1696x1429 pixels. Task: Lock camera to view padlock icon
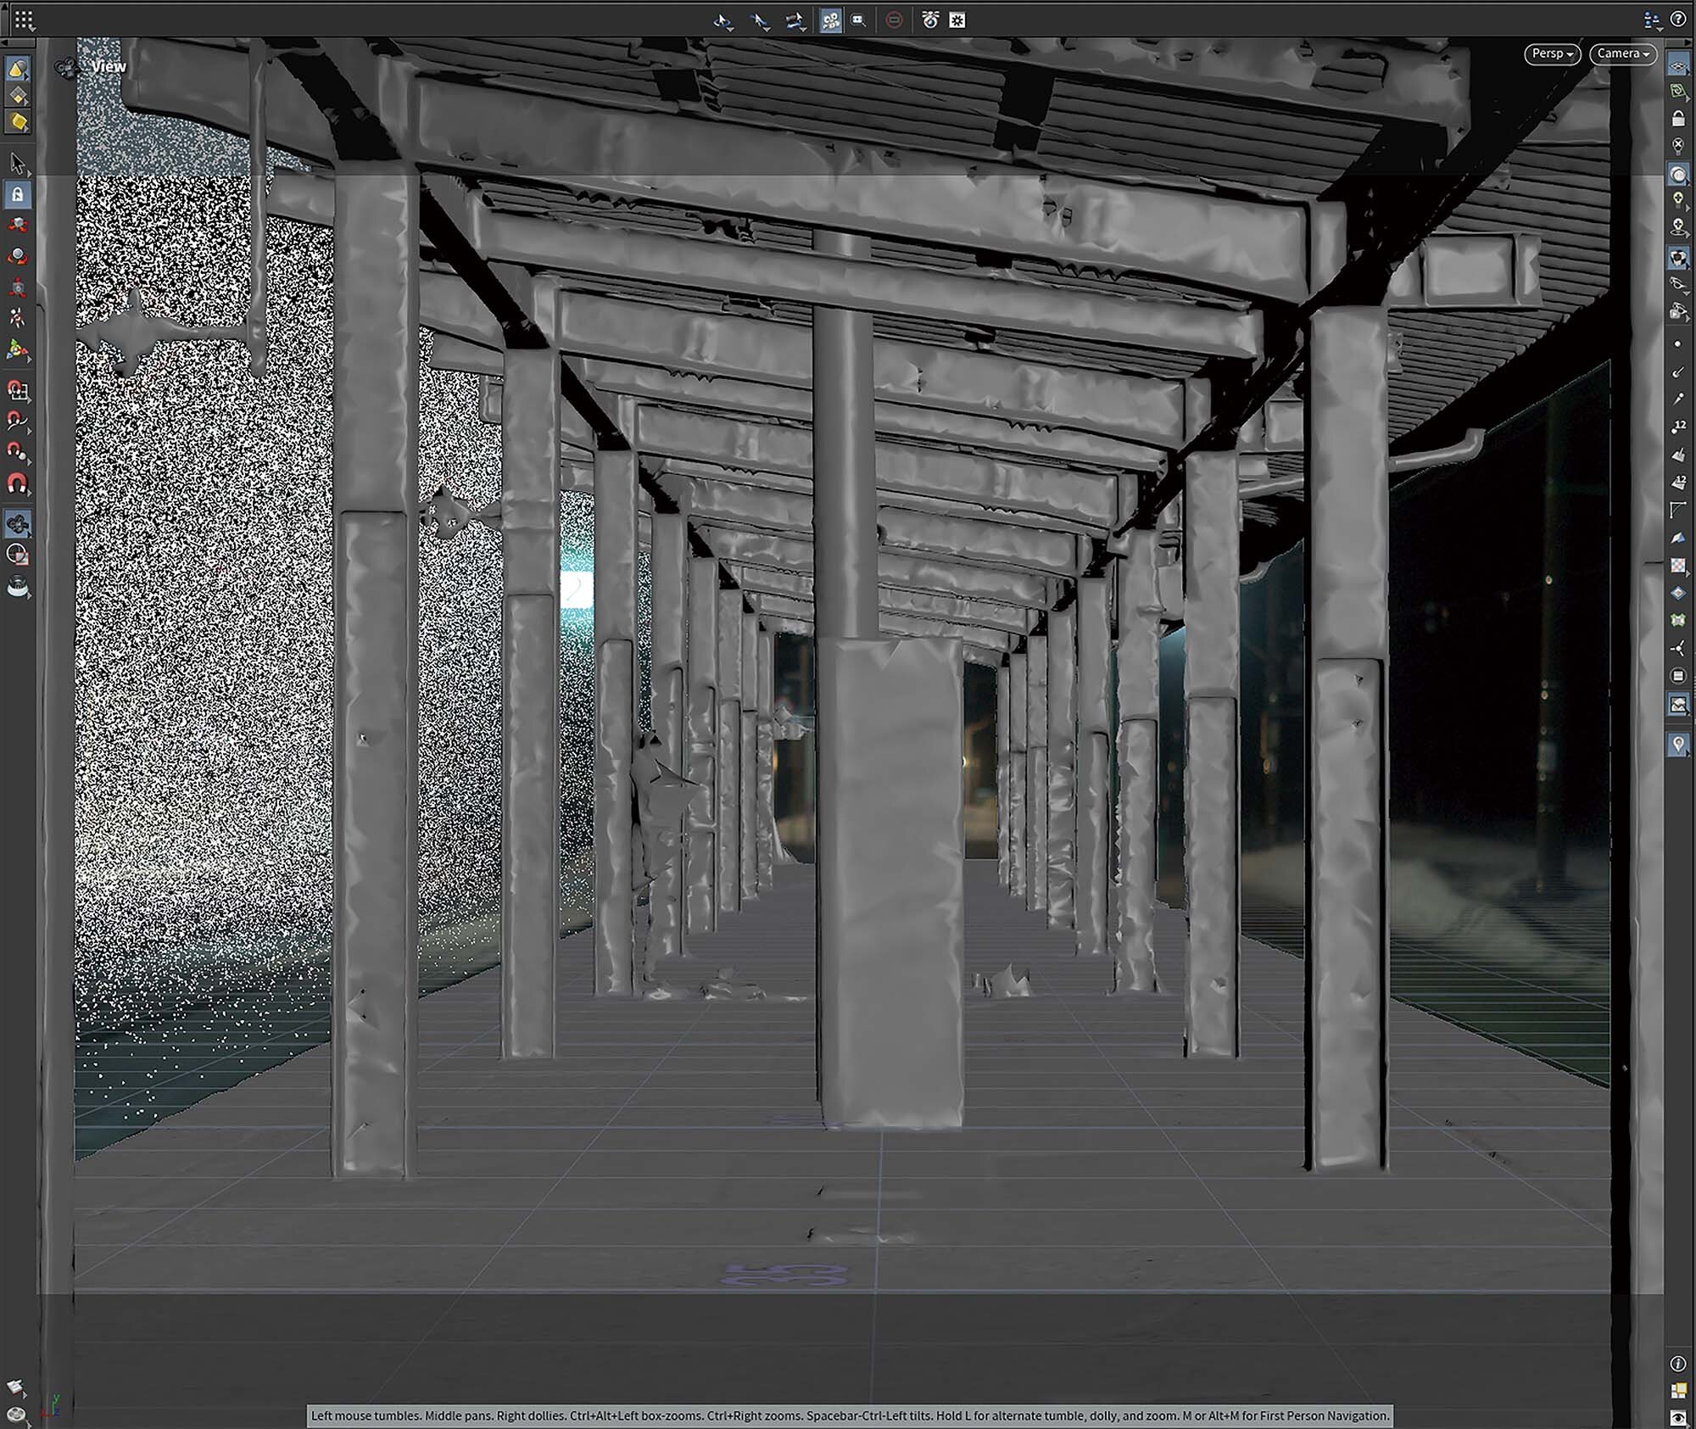(1678, 119)
